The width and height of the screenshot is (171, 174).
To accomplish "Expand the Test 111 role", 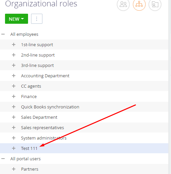I will (14, 148).
